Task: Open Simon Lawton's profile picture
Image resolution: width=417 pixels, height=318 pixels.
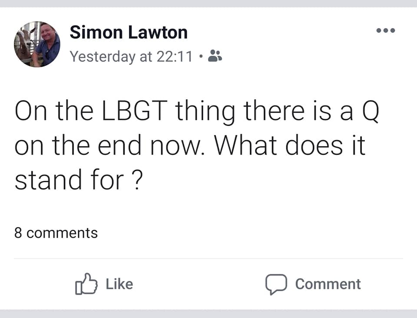Action: coord(37,44)
